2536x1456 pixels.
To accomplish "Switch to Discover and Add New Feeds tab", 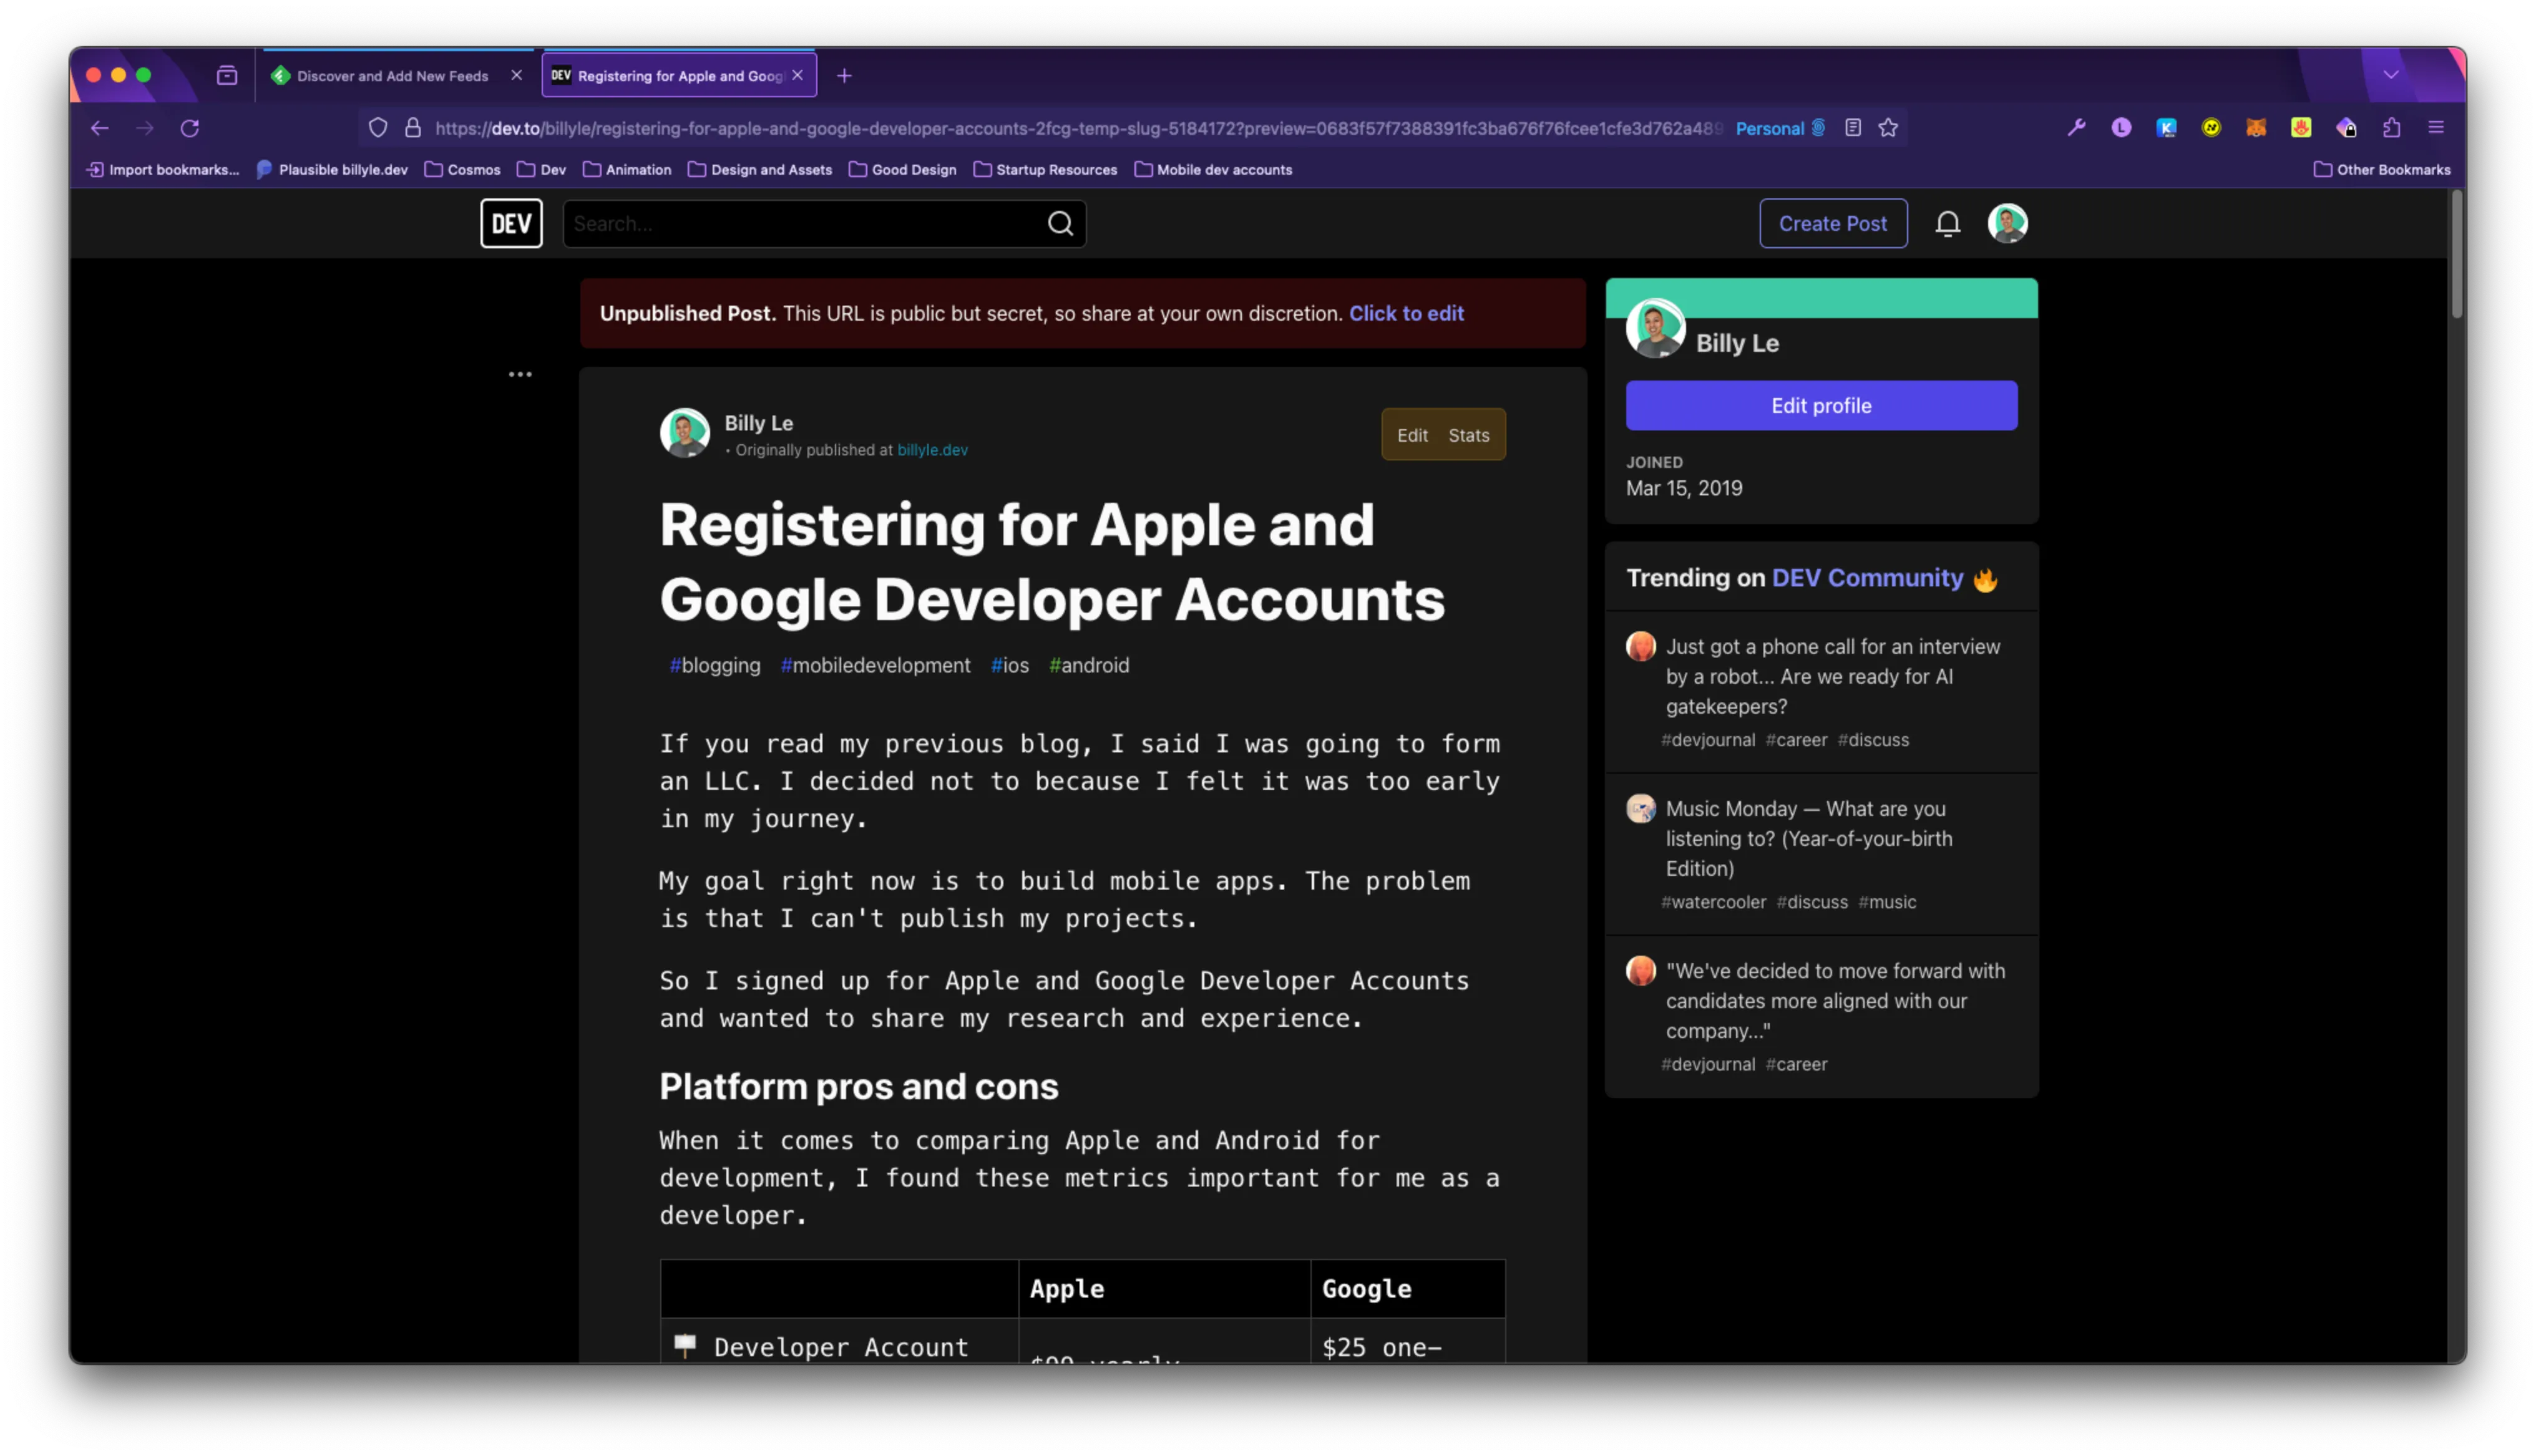I will coord(392,76).
